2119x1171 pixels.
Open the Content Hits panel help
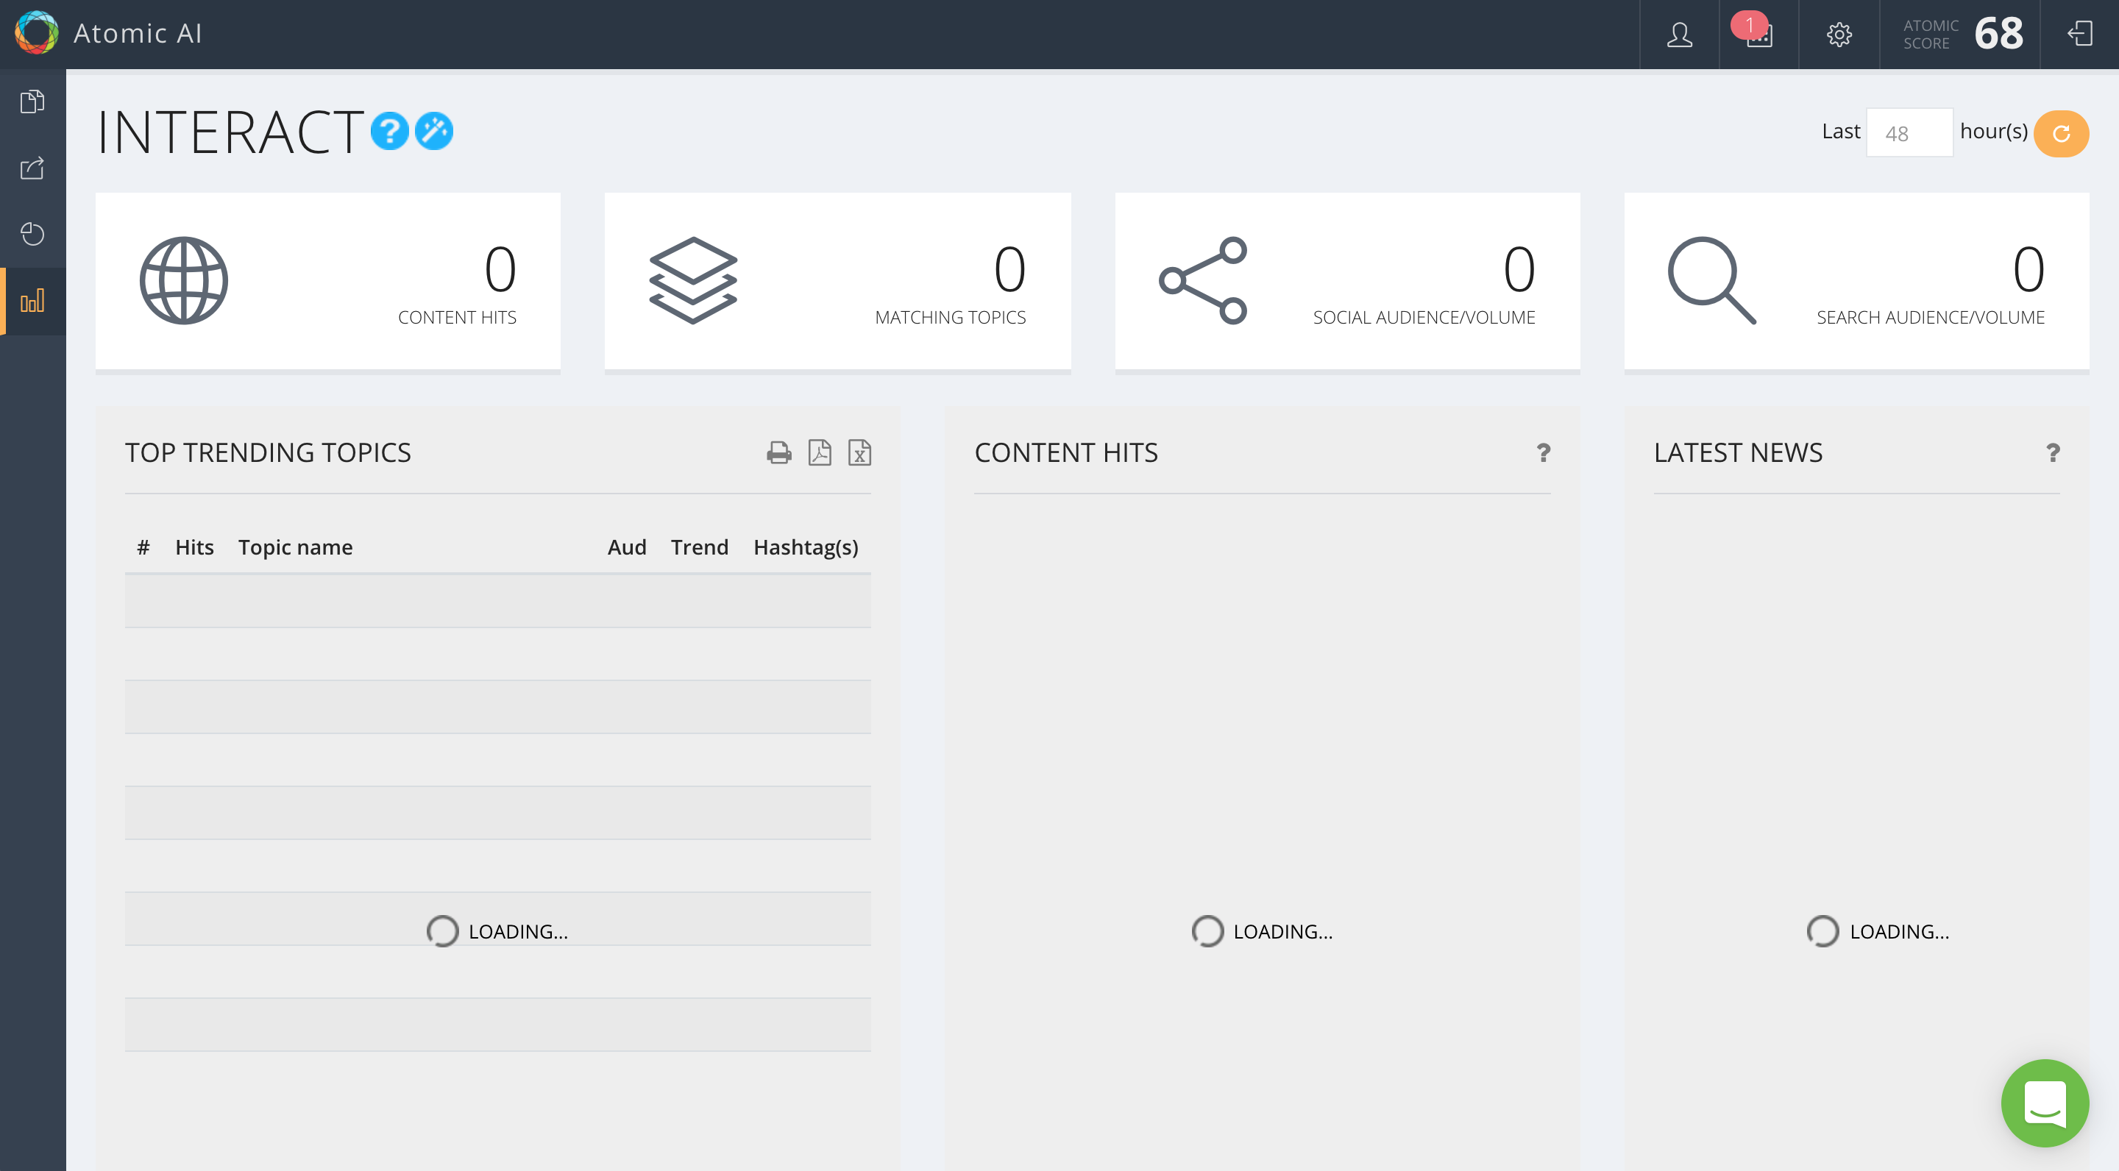tap(1543, 452)
